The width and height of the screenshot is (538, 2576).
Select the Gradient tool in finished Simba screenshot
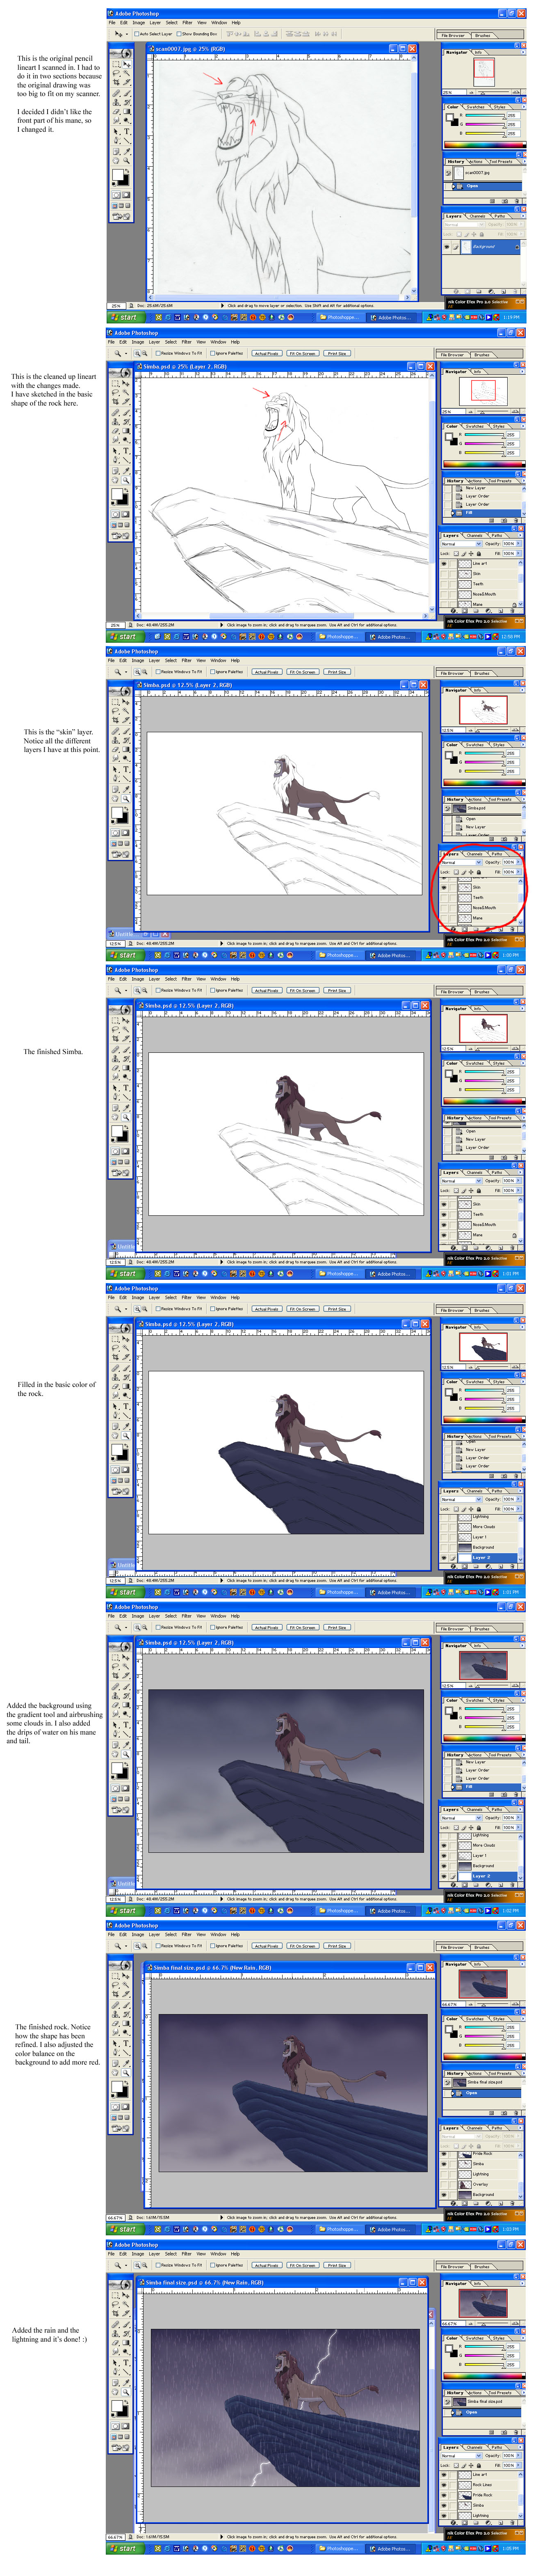[127, 1068]
